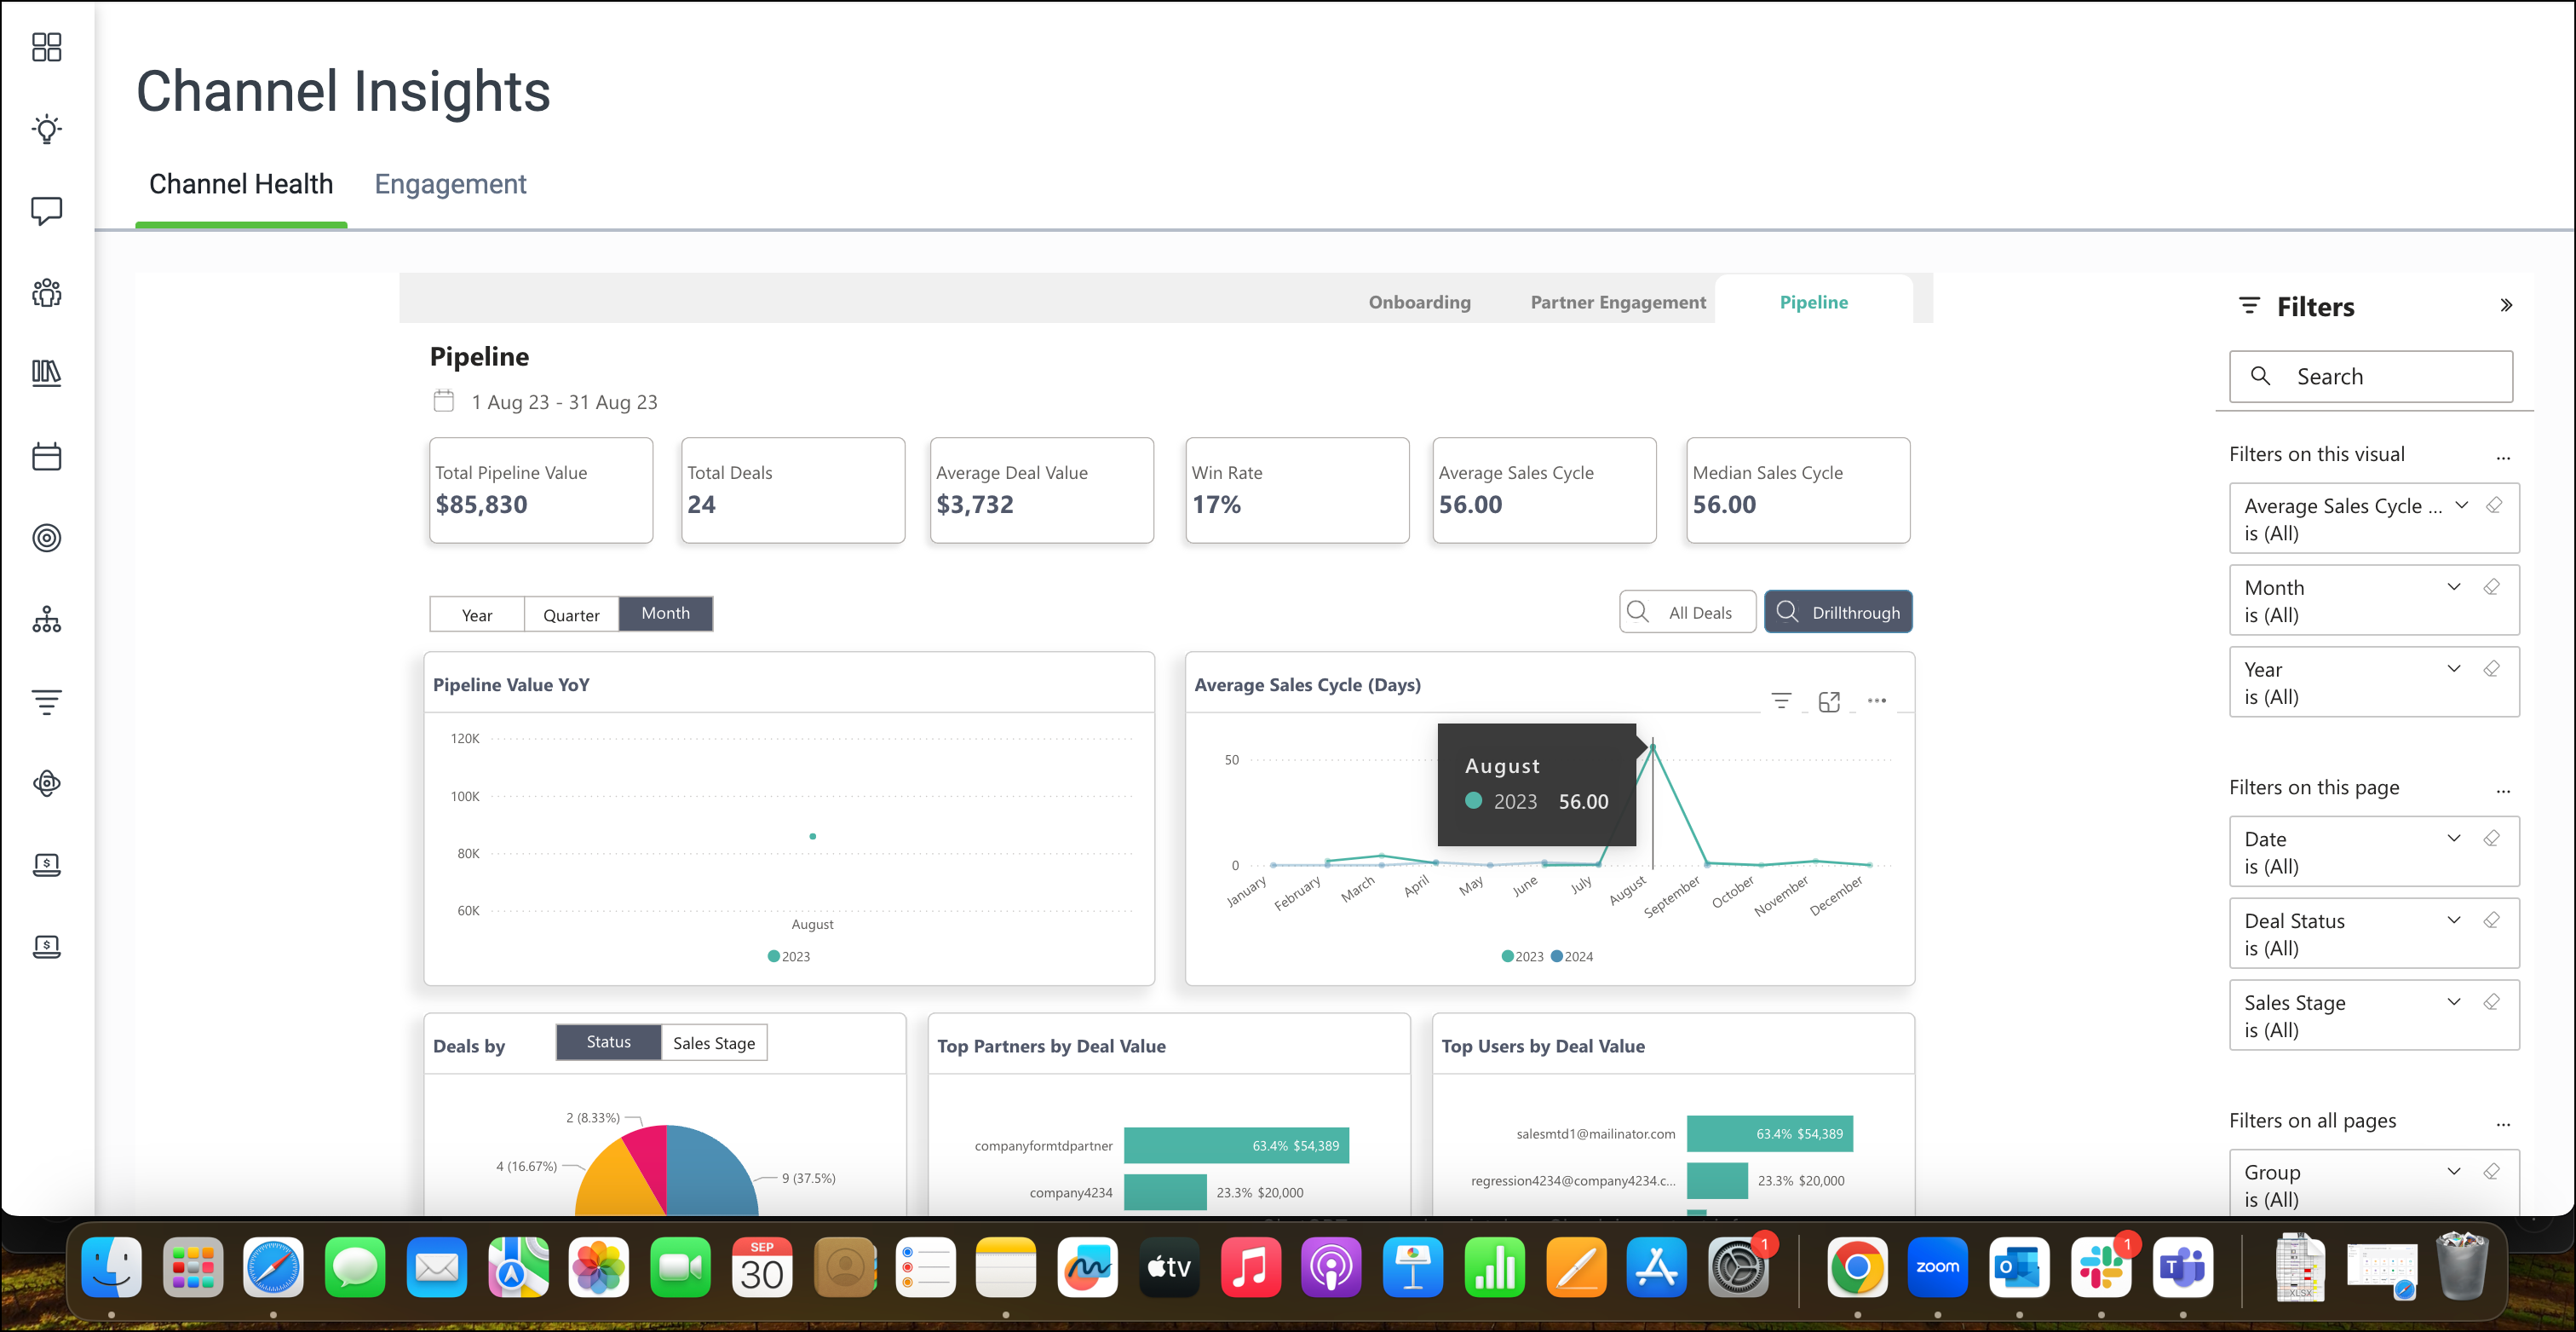The image size is (2576, 1332).
Task: Open the dashboard grid icon in sidebar
Action: [46, 47]
